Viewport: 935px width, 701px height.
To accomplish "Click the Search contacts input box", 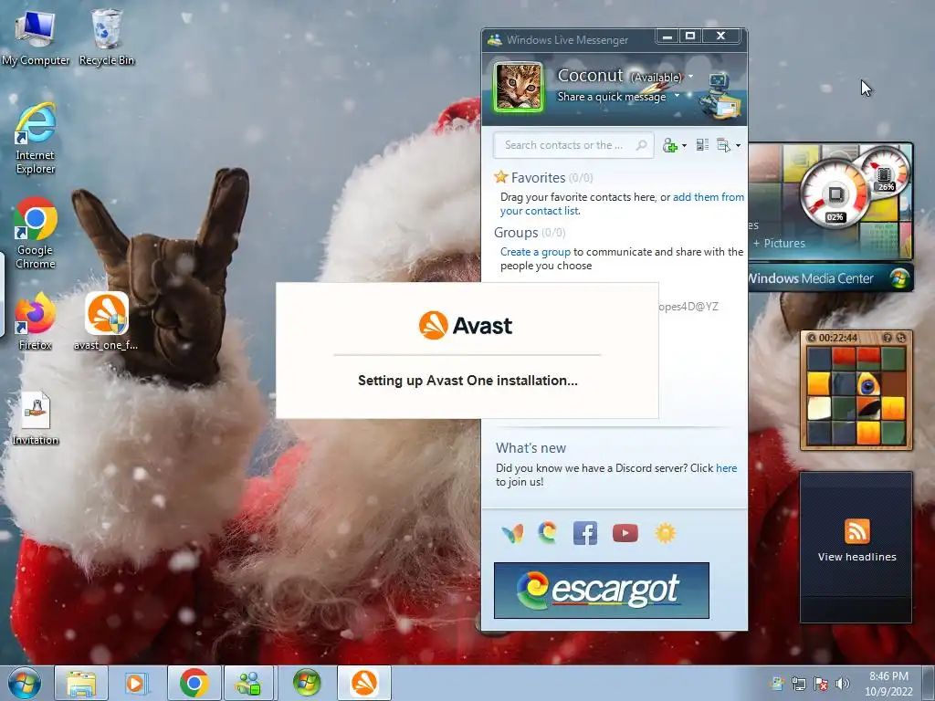I will (x=573, y=145).
